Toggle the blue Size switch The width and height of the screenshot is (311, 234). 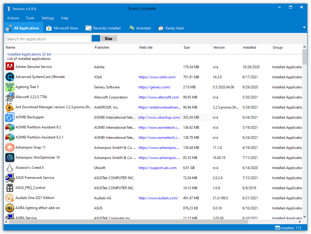coord(104,39)
